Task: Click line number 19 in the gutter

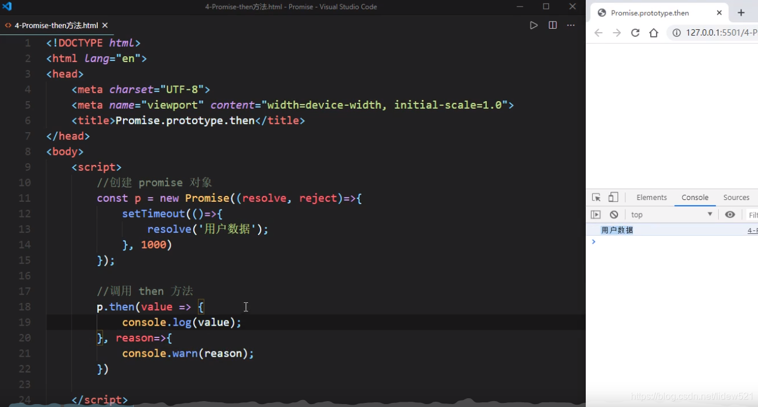Action: point(25,322)
